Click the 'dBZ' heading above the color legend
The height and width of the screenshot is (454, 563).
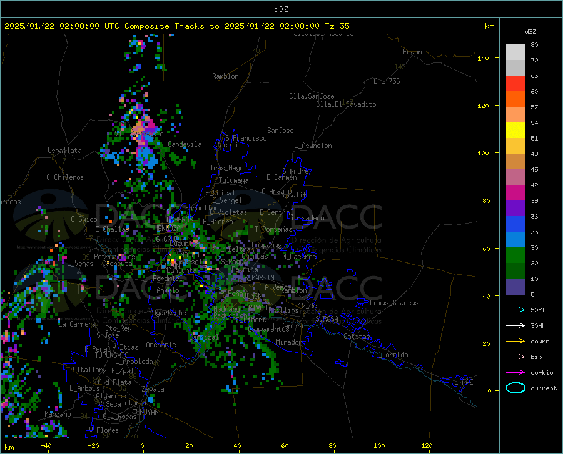(x=530, y=31)
